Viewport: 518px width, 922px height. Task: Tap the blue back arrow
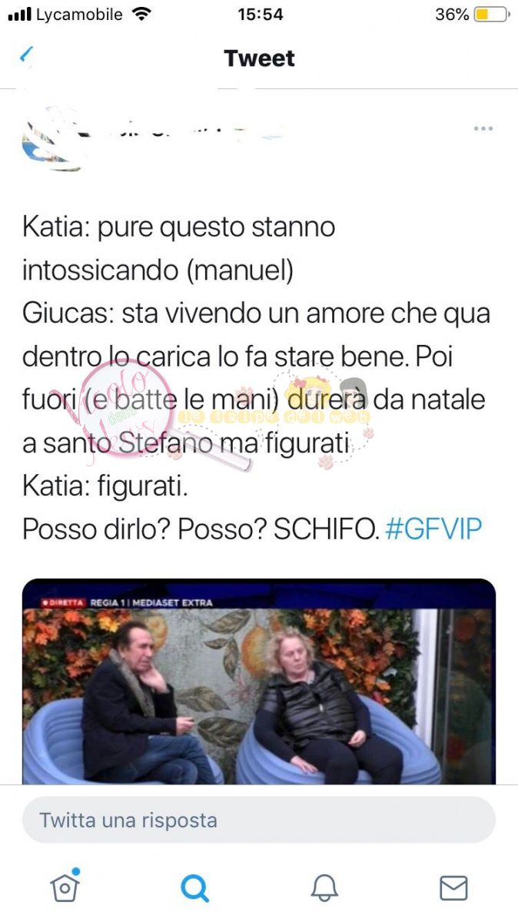(27, 55)
